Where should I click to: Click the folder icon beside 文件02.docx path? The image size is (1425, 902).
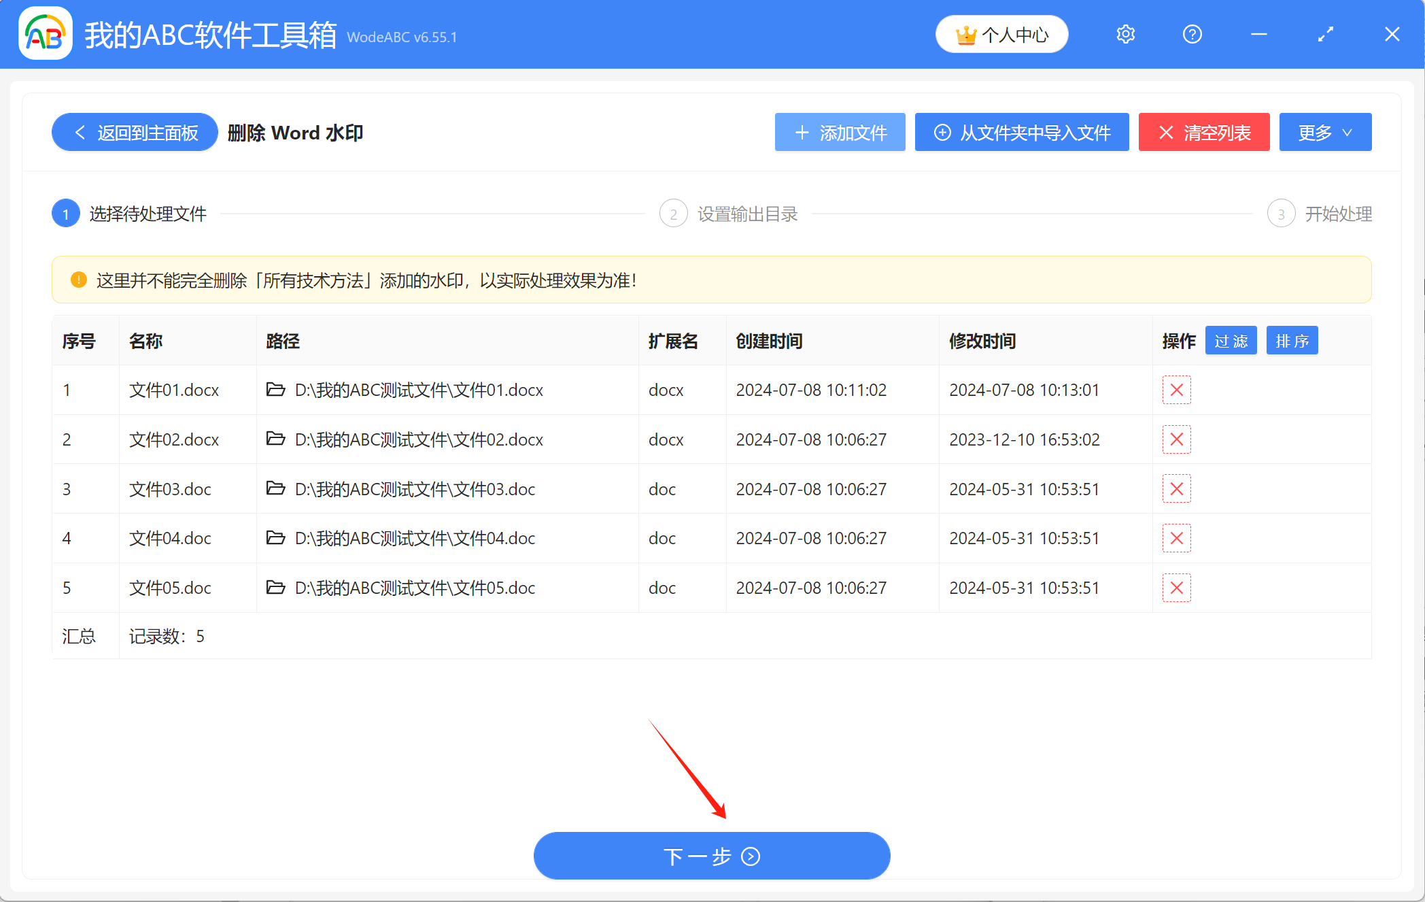click(276, 439)
